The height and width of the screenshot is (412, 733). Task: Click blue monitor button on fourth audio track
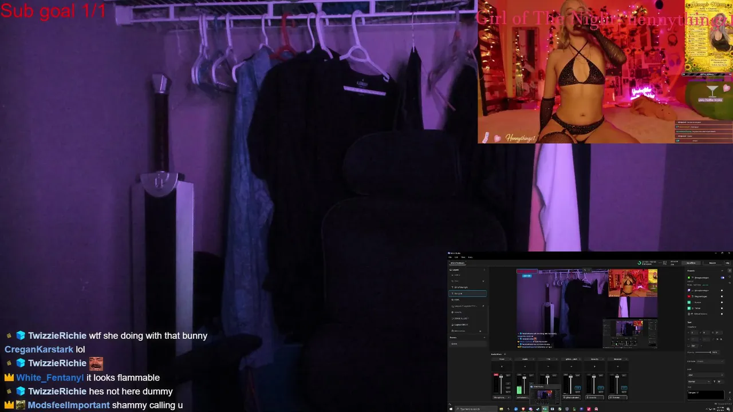pyautogui.click(x=578, y=388)
